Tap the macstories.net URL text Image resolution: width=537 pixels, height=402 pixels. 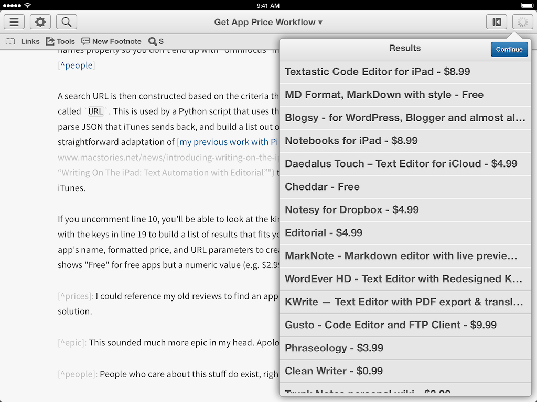168,157
